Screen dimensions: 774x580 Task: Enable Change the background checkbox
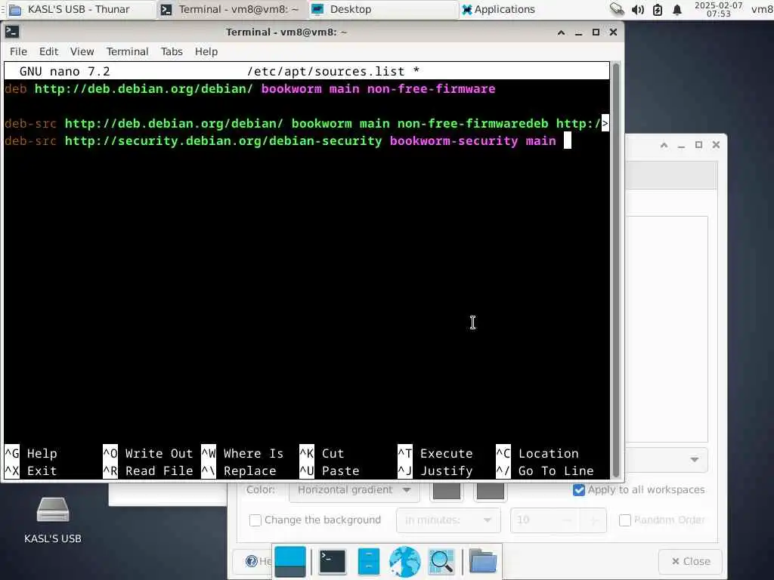pos(255,520)
